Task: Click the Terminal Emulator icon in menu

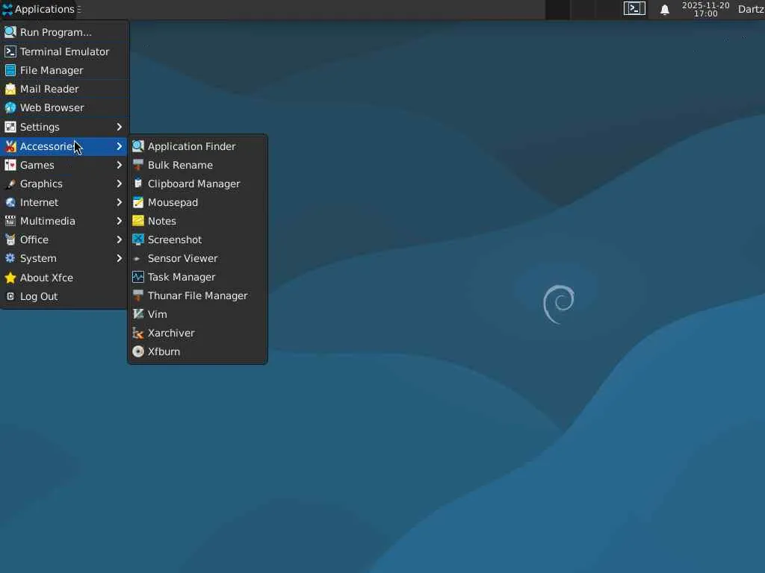Action: pos(10,51)
